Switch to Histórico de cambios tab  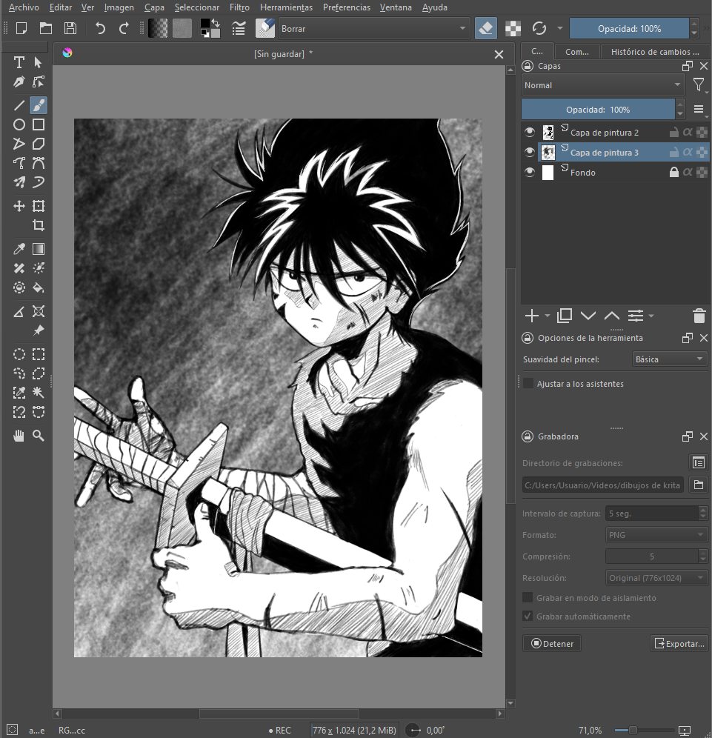[655, 52]
